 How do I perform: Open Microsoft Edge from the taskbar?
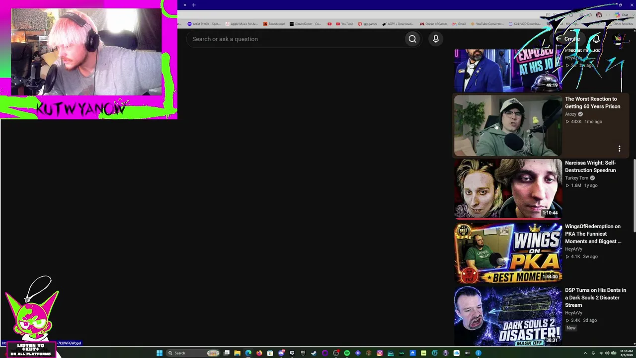pos(248,353)
